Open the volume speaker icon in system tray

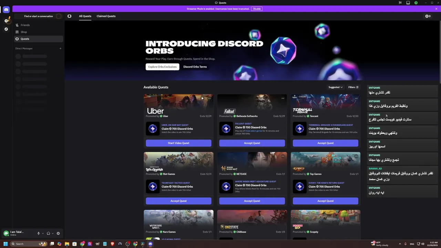(422, 244)
